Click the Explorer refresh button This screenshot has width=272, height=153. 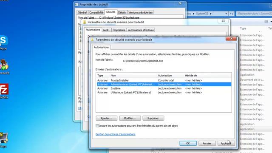(232, 14)
